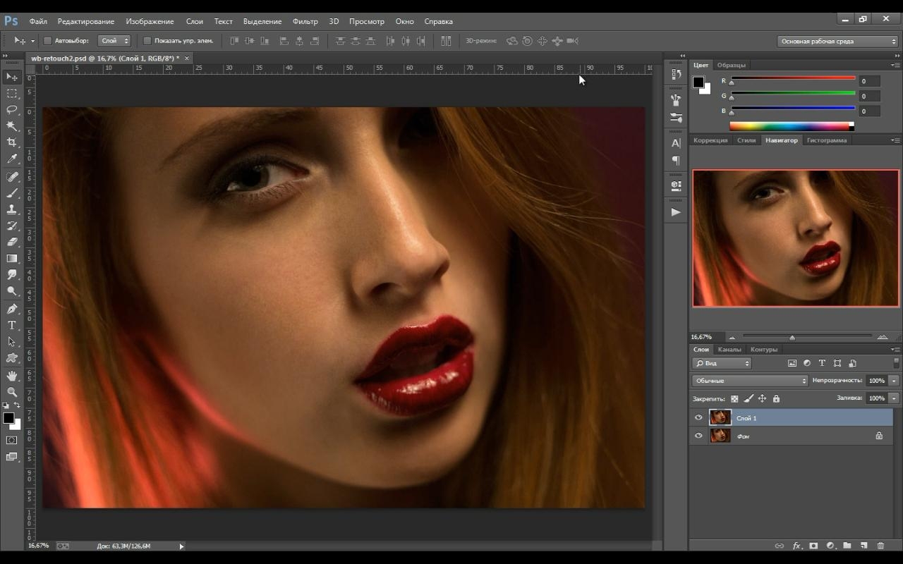Image resolution: width=903 pixels, height=564 pixels.
Task: Open the Character panel icon
Action: pos(676,143)
